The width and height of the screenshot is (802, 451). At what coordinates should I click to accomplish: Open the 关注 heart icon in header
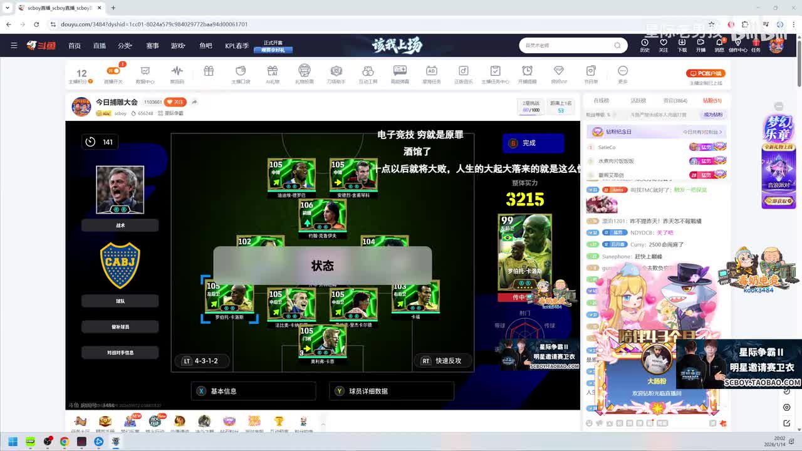[664, 45]
